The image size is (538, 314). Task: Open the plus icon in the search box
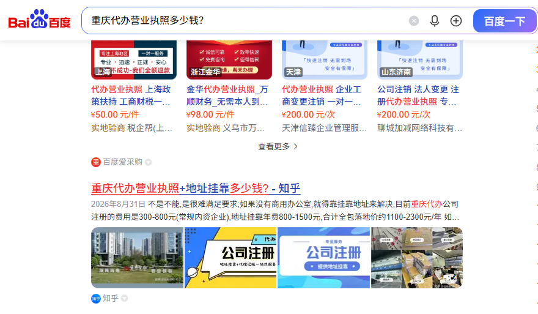tap(456, 21)
